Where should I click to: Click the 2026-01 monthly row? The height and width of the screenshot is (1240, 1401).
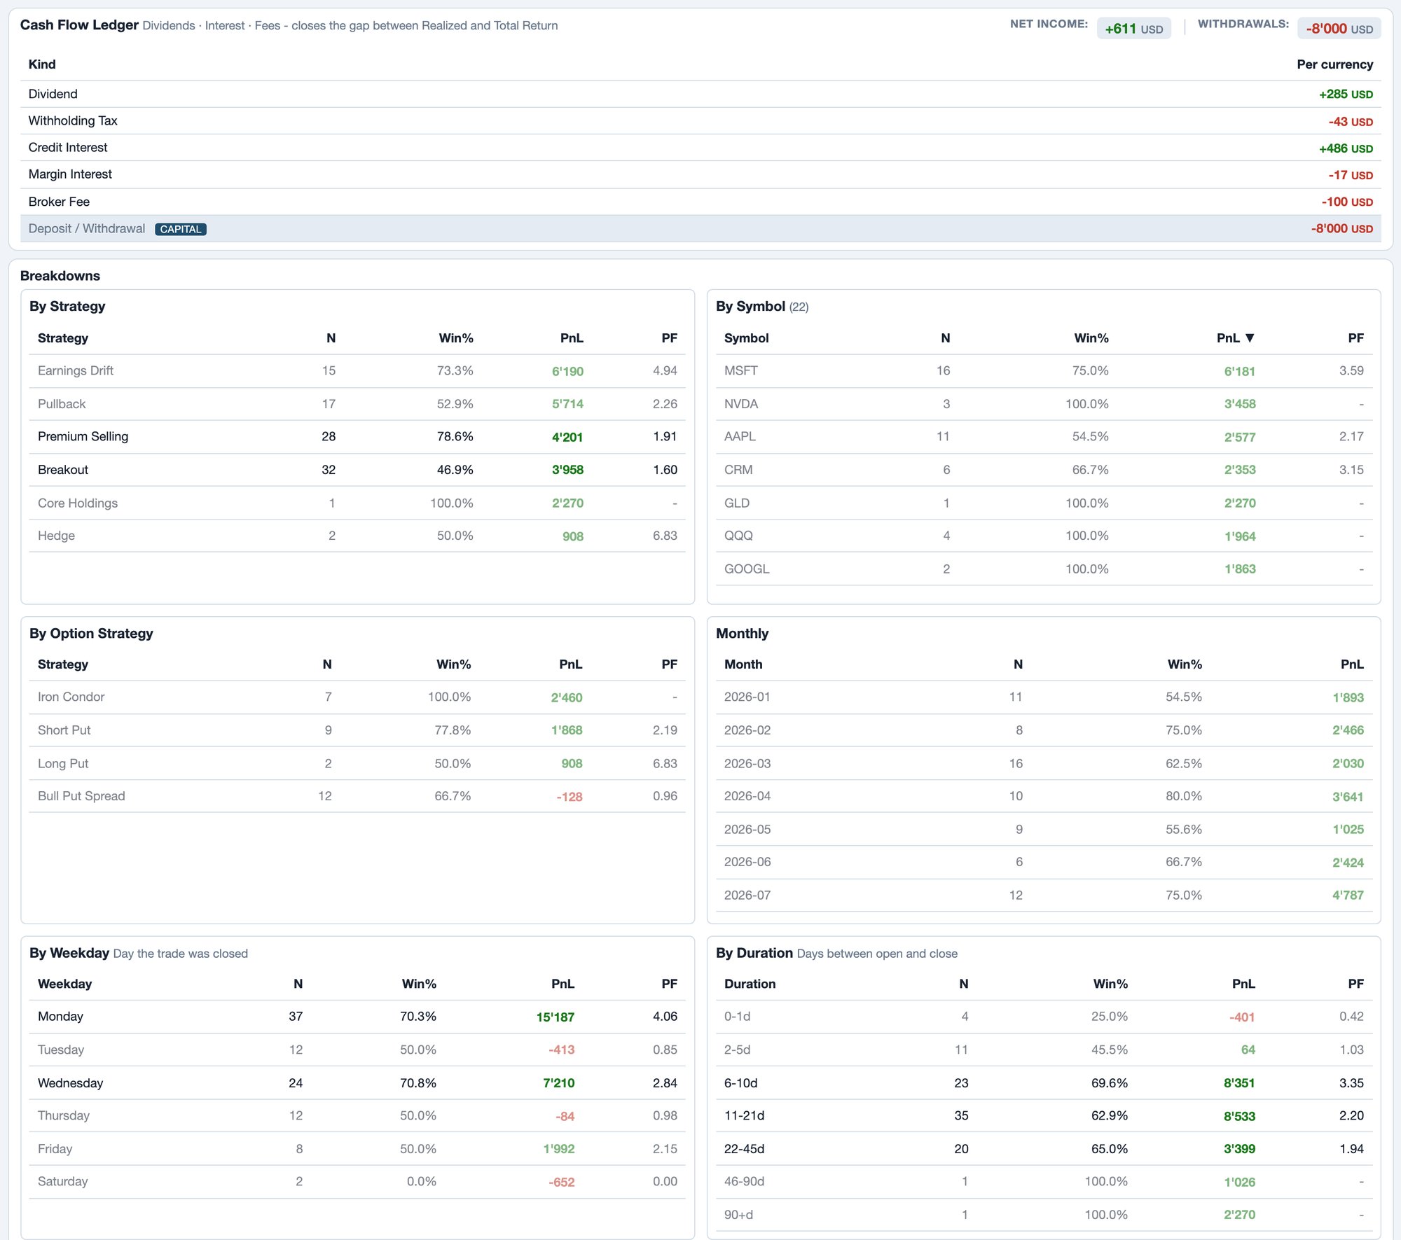(1044, 697)
